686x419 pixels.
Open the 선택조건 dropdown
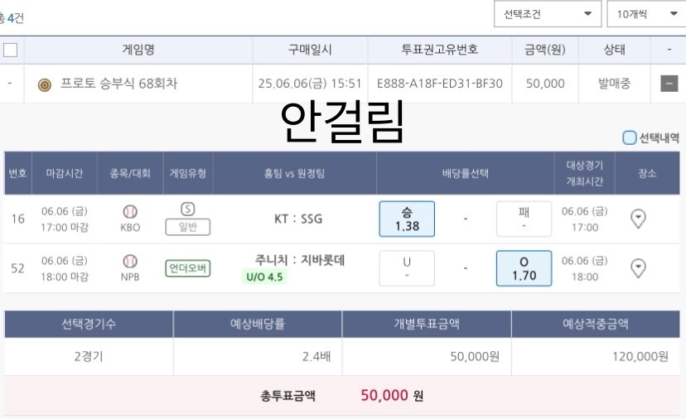547,14
